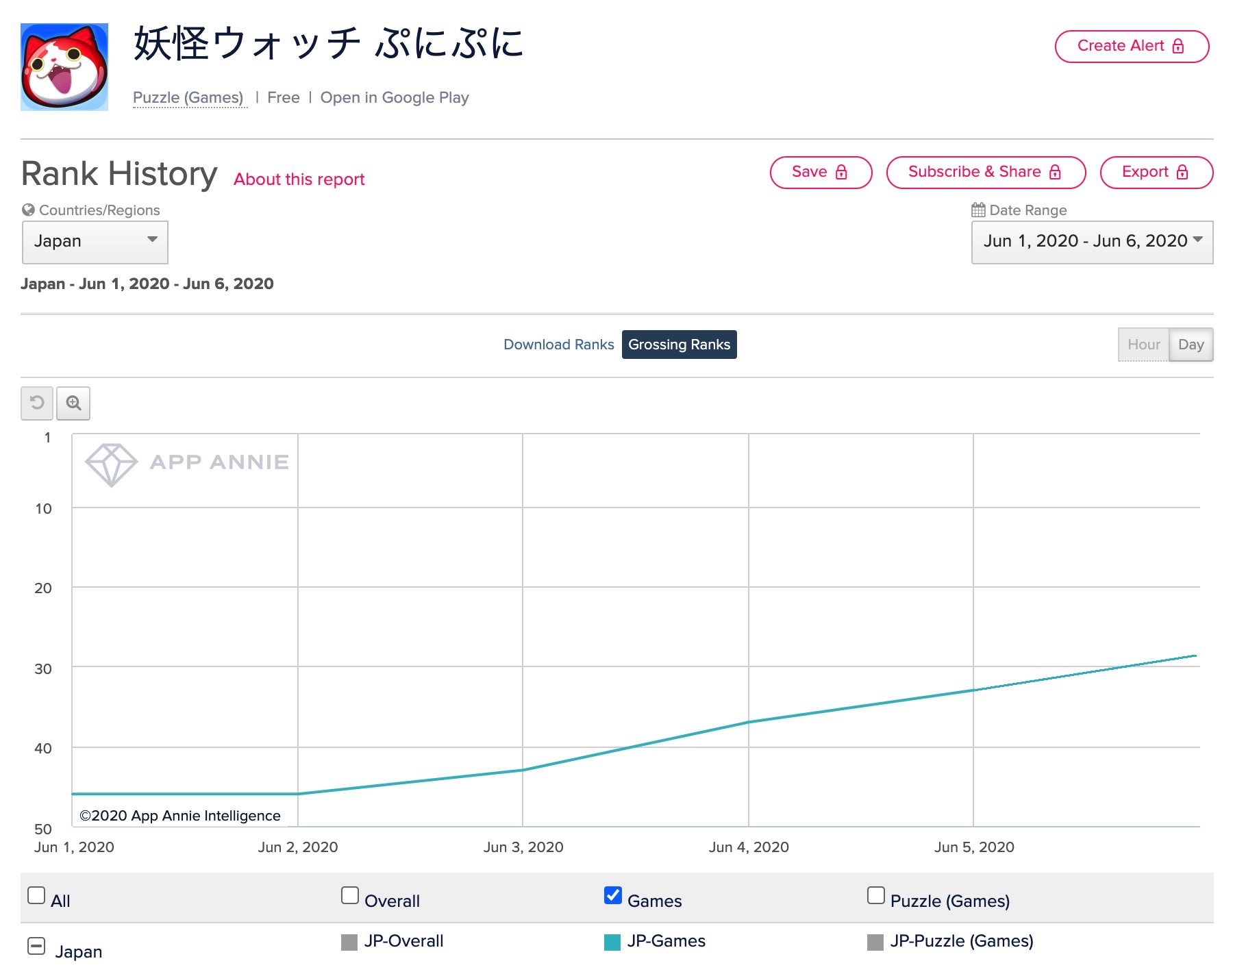Click the JP-Games teal color swatch
Viewport: 1233px width, 974px height.
point(612,942)
